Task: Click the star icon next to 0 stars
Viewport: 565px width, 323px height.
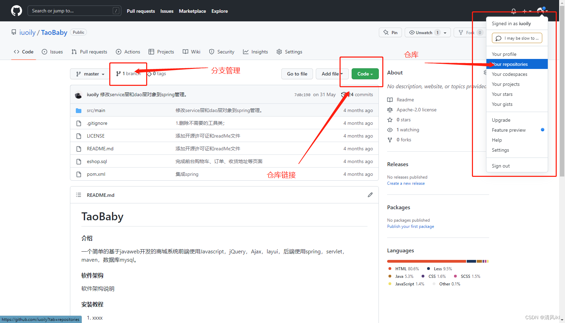Action: (390, 120)
